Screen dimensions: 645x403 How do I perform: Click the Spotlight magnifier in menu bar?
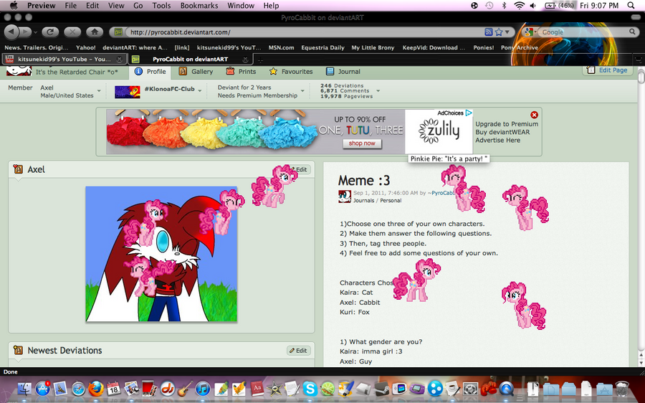[x=631, y=5]
